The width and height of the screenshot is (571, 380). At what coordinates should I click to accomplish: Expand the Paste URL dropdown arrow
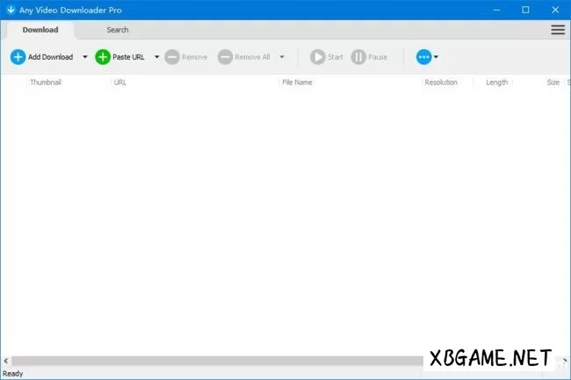(x=156, y=57)
